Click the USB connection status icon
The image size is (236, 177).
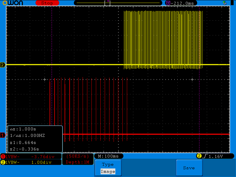[x=225, y=3]
